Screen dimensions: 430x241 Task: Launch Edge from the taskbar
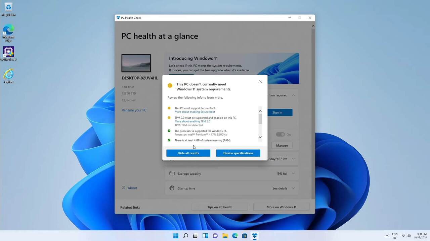pos(235,236)
